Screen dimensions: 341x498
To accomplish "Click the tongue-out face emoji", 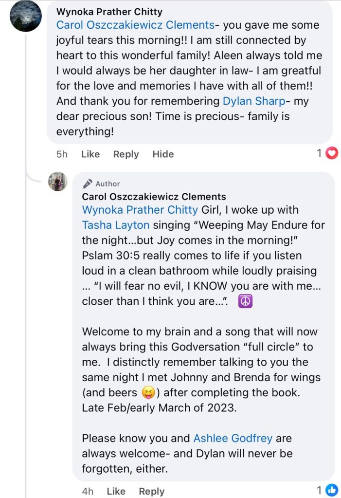I will pos(146,392).
